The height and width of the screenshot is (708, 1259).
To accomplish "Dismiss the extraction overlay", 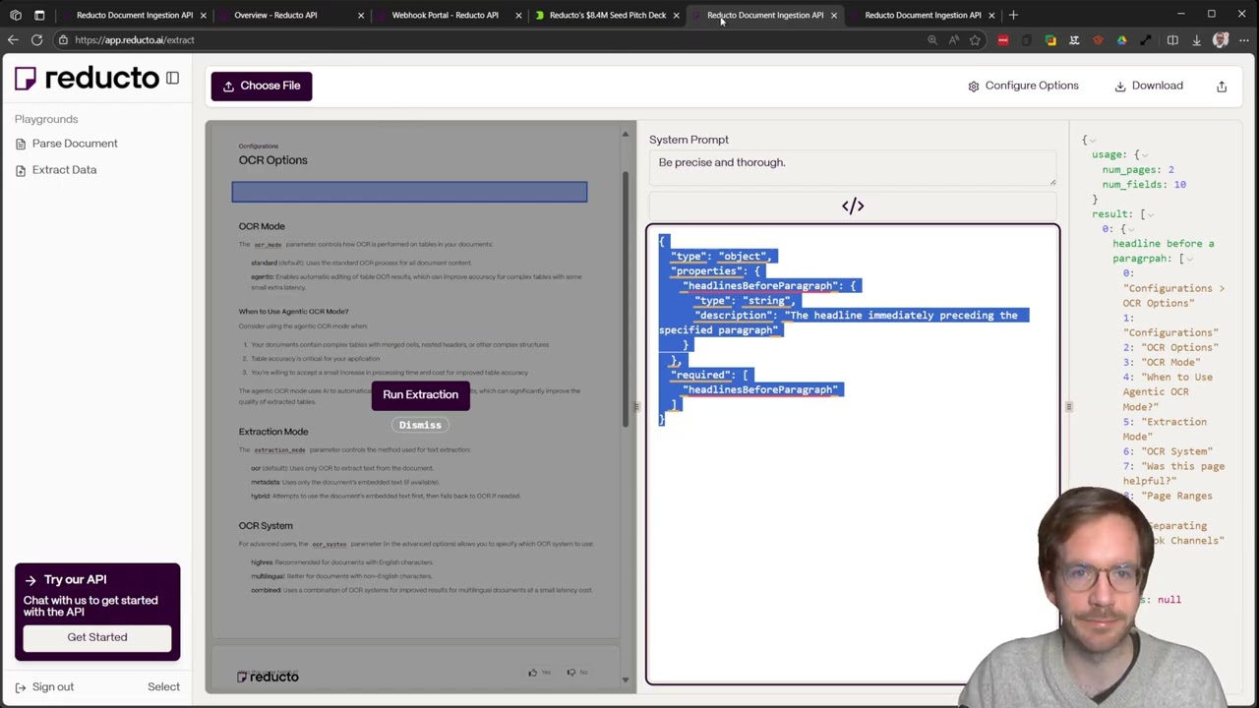I will (x=420, y=425).
